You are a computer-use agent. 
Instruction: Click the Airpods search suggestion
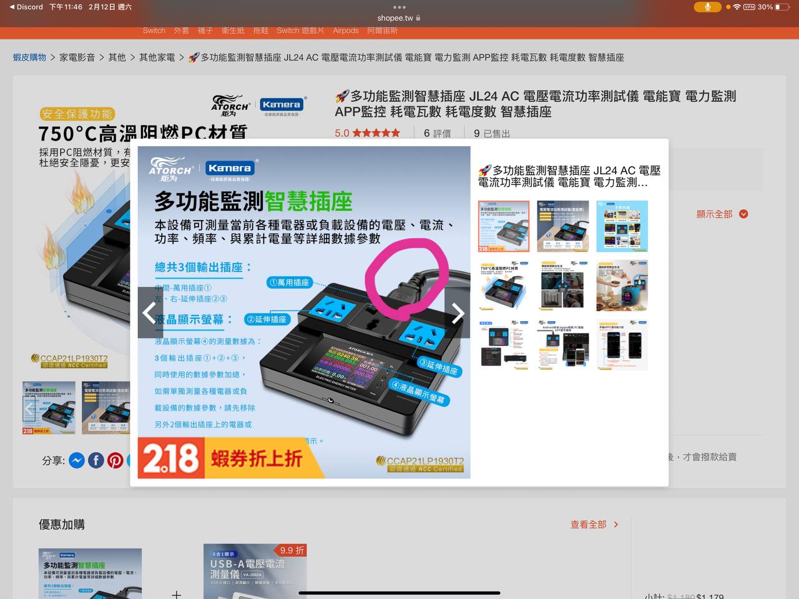pyautogui.click(x=345, y=31)
